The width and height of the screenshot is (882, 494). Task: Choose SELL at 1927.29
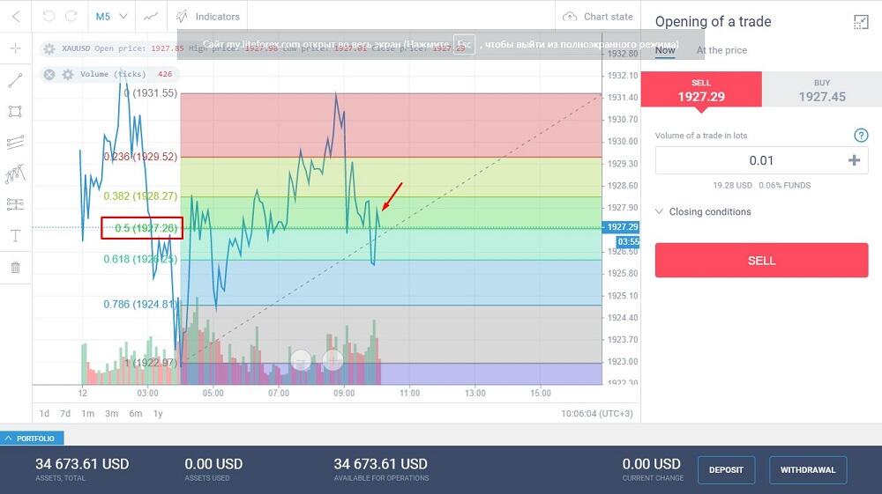click(x=701, y=89)
